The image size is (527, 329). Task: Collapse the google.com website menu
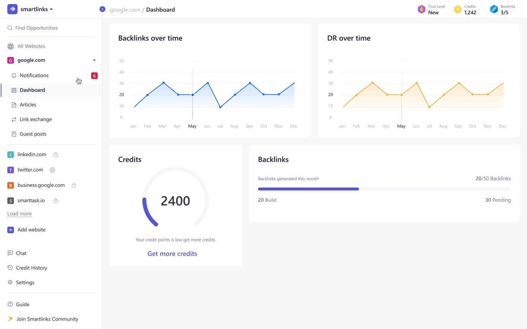(94, 60)
